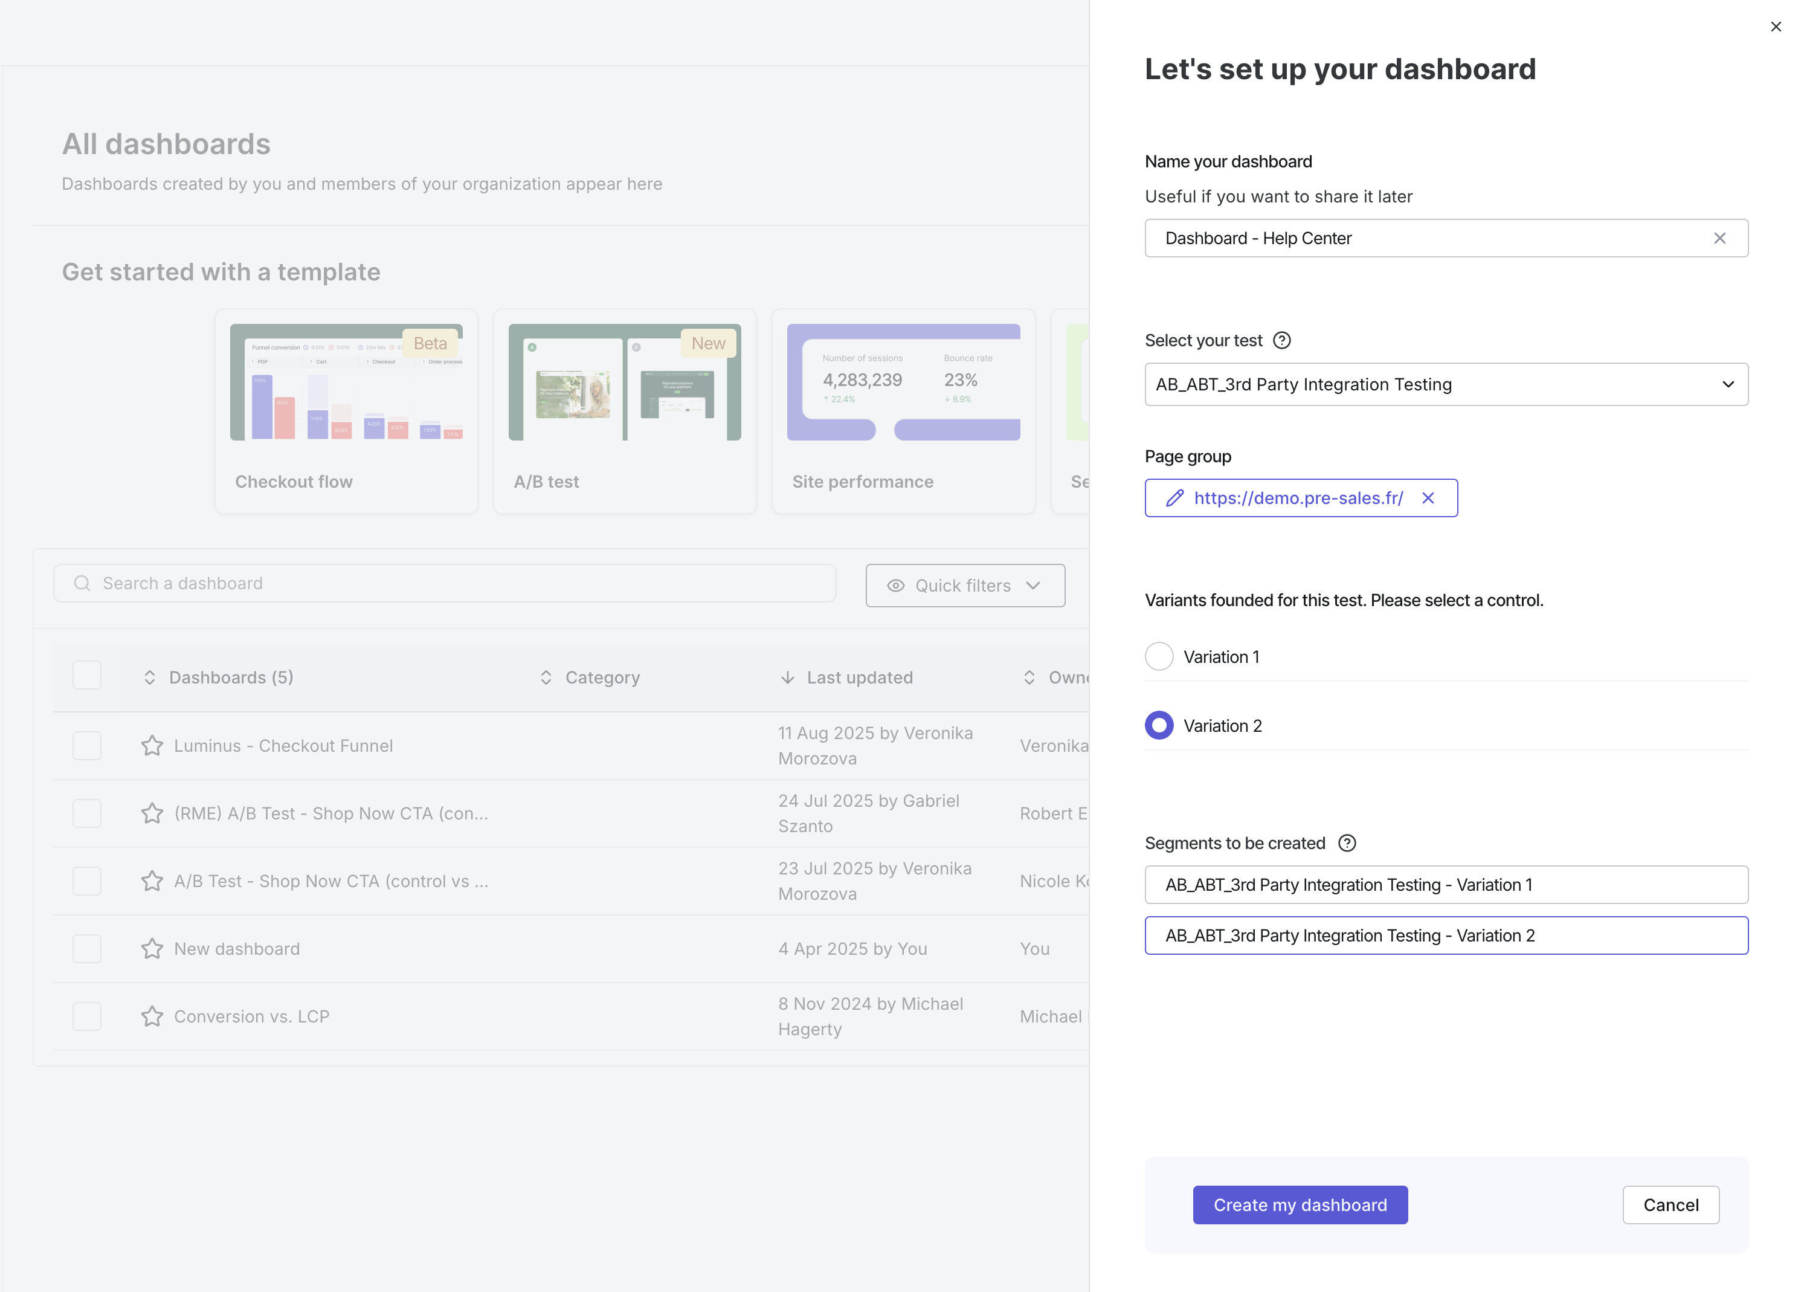Check the Luminus - Checkout Funnel row
This screenshot has height=1292, width=1804.
coord(87,746)
